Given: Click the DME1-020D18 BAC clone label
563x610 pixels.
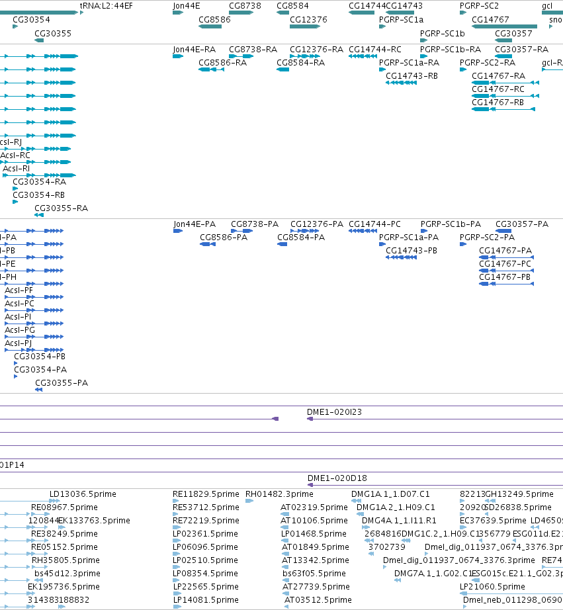Looking at the screenshot, I should [x=337, y=478].
